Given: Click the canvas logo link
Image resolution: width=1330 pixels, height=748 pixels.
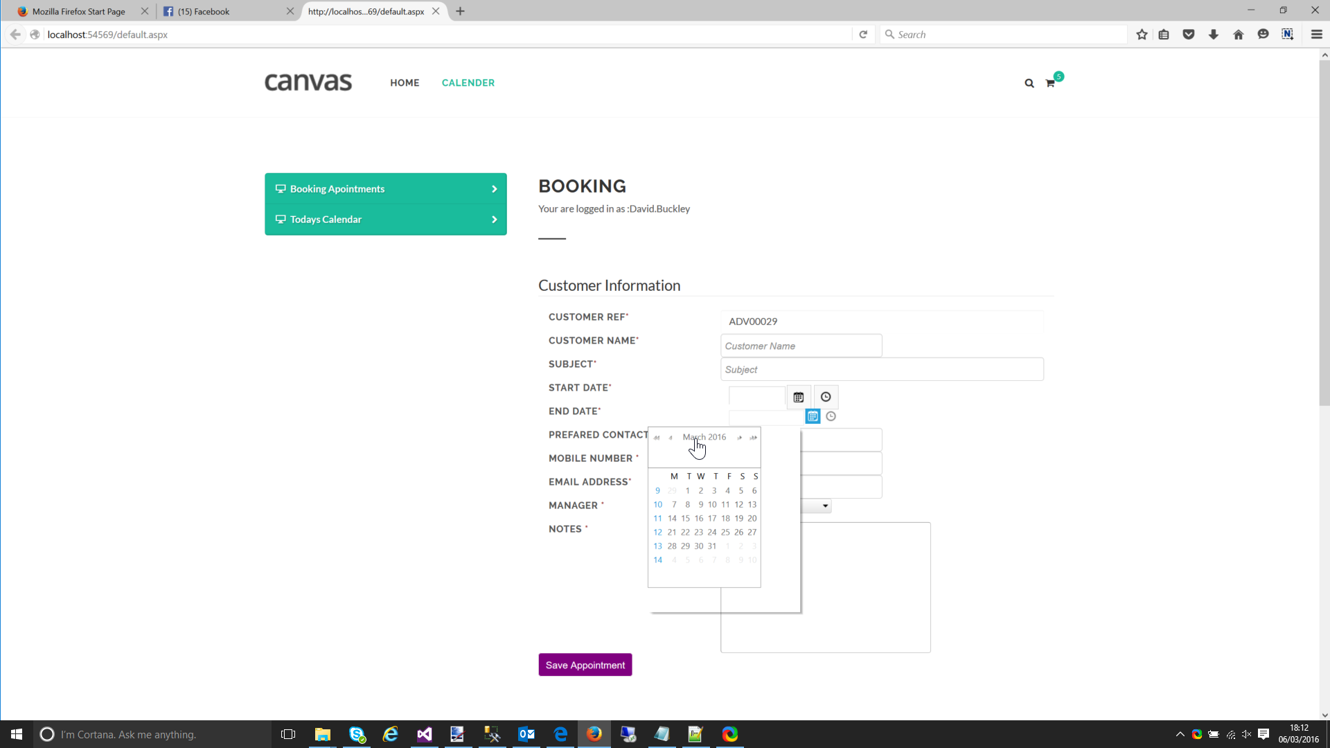Looking at the screenshot, I should [x=308, y=82].
